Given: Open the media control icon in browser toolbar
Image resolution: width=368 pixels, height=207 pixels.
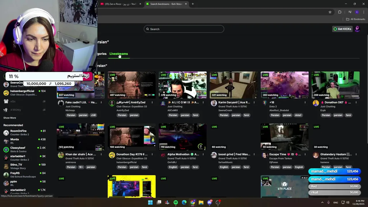Looking at the screenshot, I should [350, 12].
